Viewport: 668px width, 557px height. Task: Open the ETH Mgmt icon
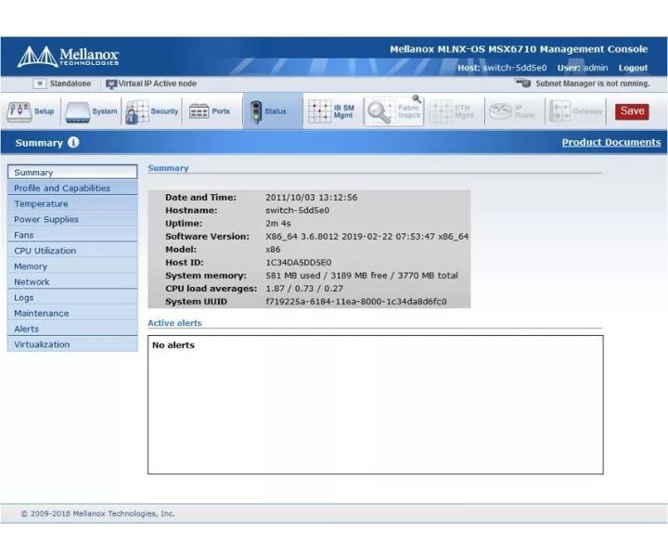coord(440,111)
